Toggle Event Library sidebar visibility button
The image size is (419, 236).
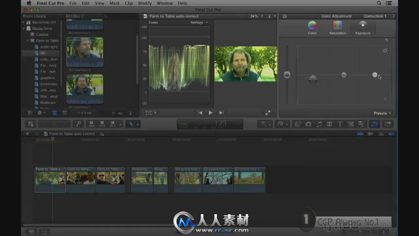[x=30, y=113]
